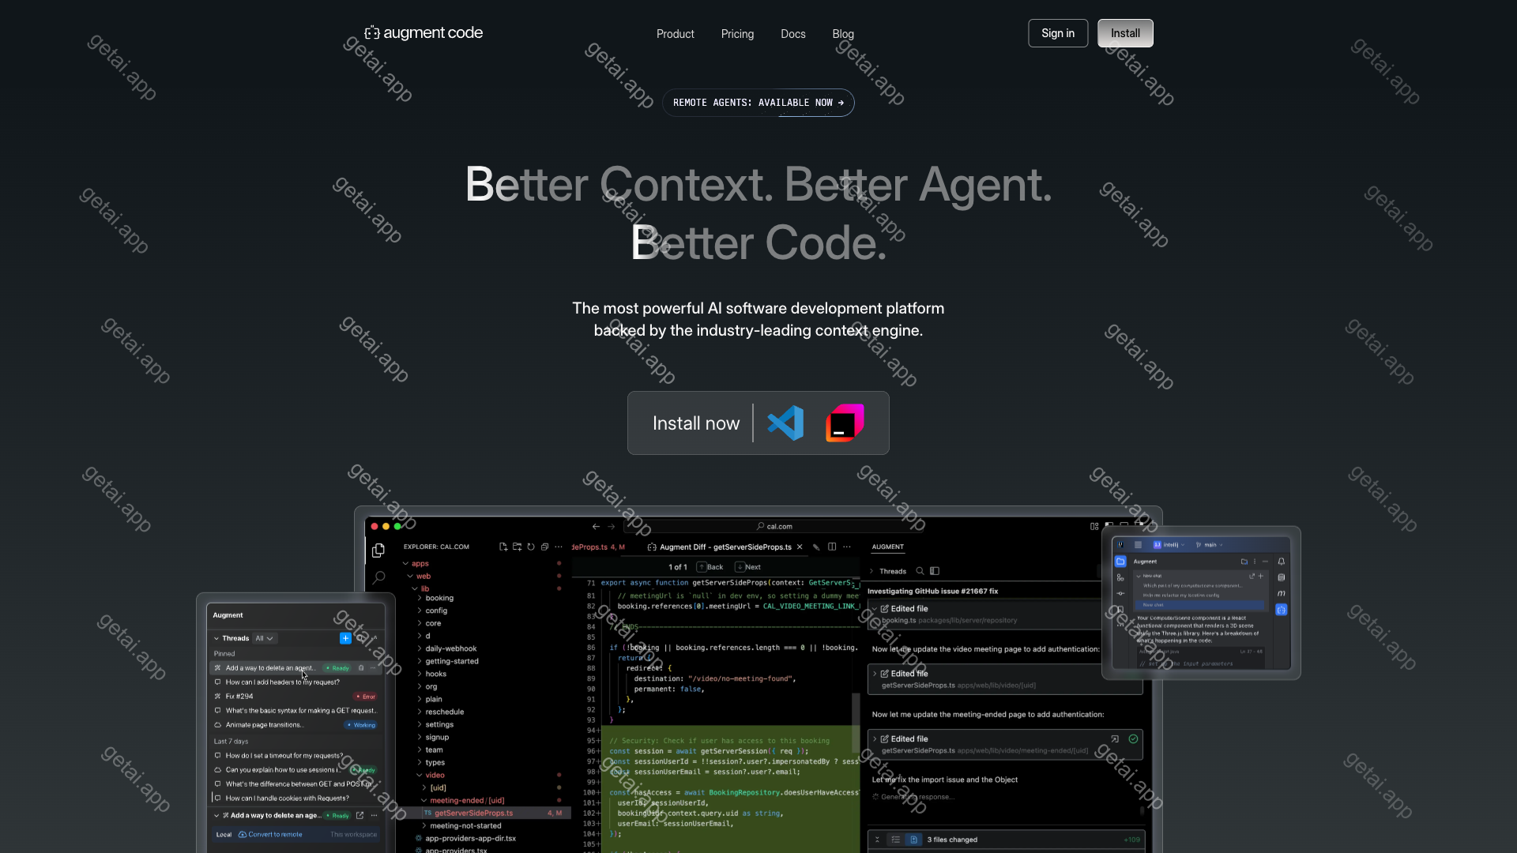
Task: Collapse the video folder
Action: coord(420,776)
